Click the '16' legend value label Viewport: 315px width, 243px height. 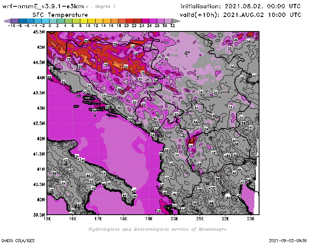tap(111, 26)
